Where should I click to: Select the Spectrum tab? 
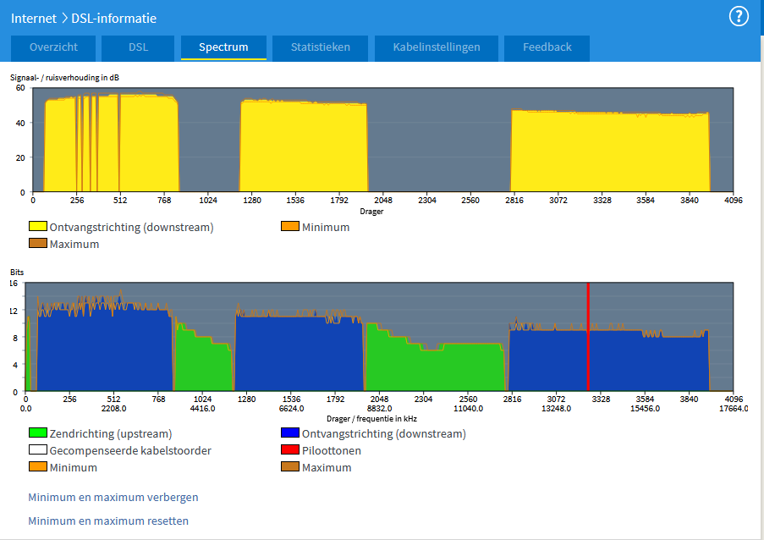pyautogui.click(x=223, y=47)
